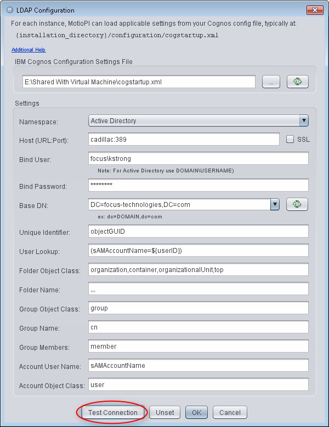Open the Additional Help link

pos(29,50)
